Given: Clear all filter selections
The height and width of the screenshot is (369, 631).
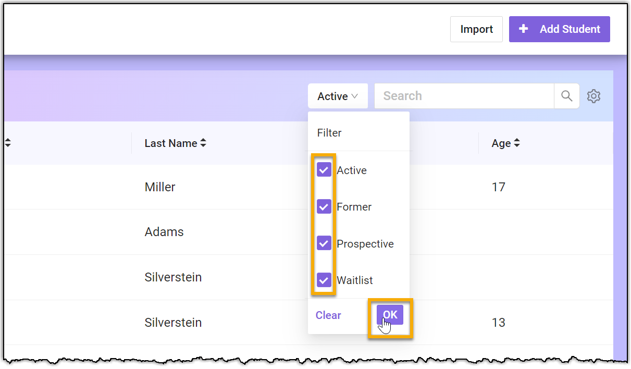Looking at the screenshot, I should point(328,315).
